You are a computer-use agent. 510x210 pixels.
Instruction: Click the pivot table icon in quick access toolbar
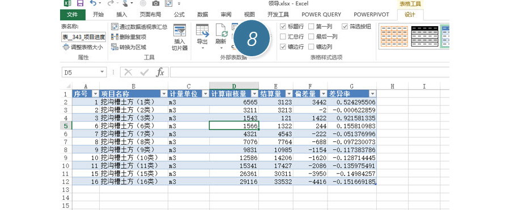tap(168, 3)
